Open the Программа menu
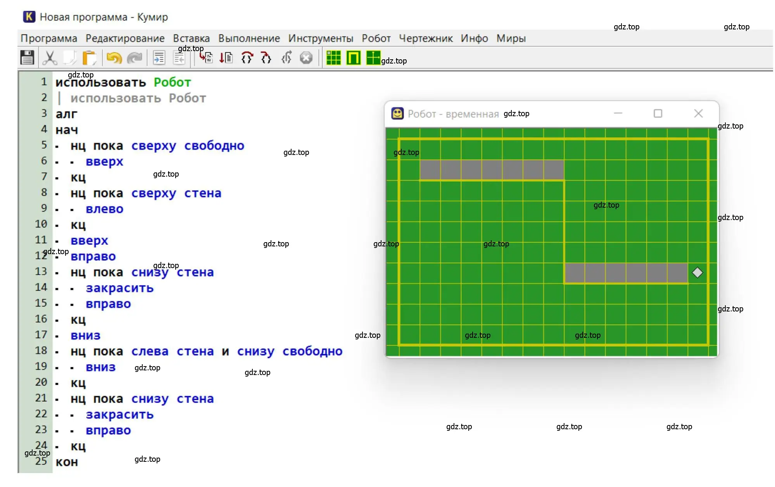Viewport: 775px width, 487px height. (x=49, y=38)
